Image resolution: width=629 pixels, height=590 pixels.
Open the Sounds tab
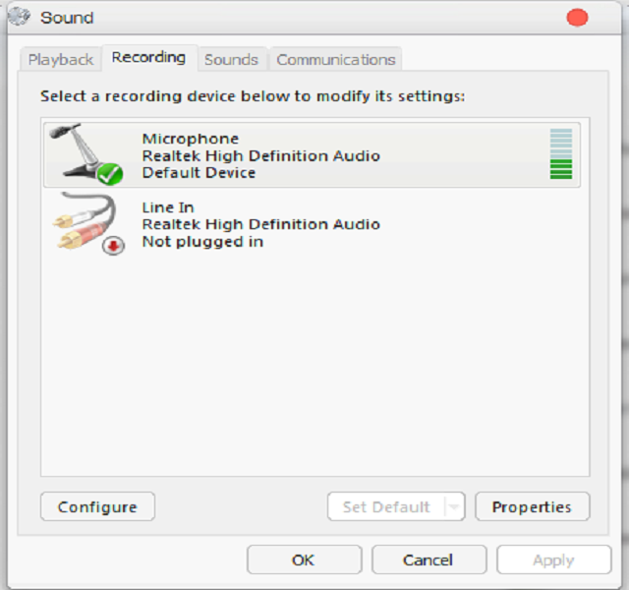[x=231, y=59]
